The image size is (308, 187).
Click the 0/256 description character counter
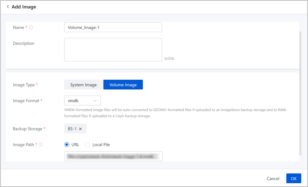[x=169, y=59]
